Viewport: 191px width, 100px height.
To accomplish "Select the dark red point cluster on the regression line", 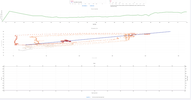I will (x=66, y=41).
